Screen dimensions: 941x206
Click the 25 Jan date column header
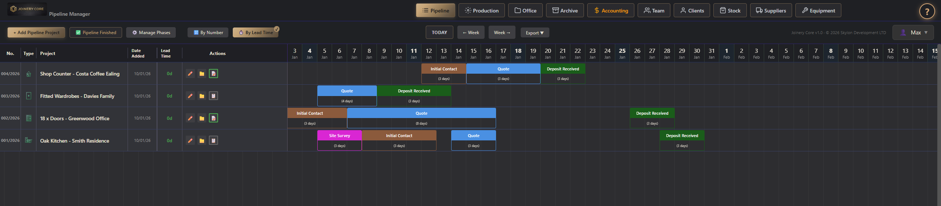[x=622, y=53]
